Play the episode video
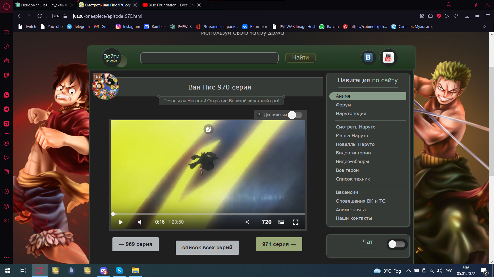This screenshot has height=277, width=494. click(121, 222)
